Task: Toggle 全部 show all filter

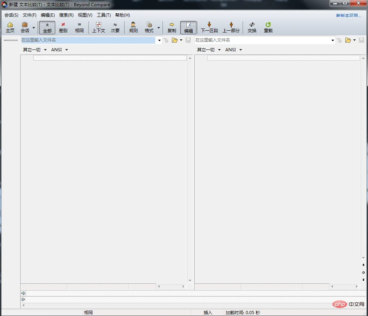Action: [47, 27]
